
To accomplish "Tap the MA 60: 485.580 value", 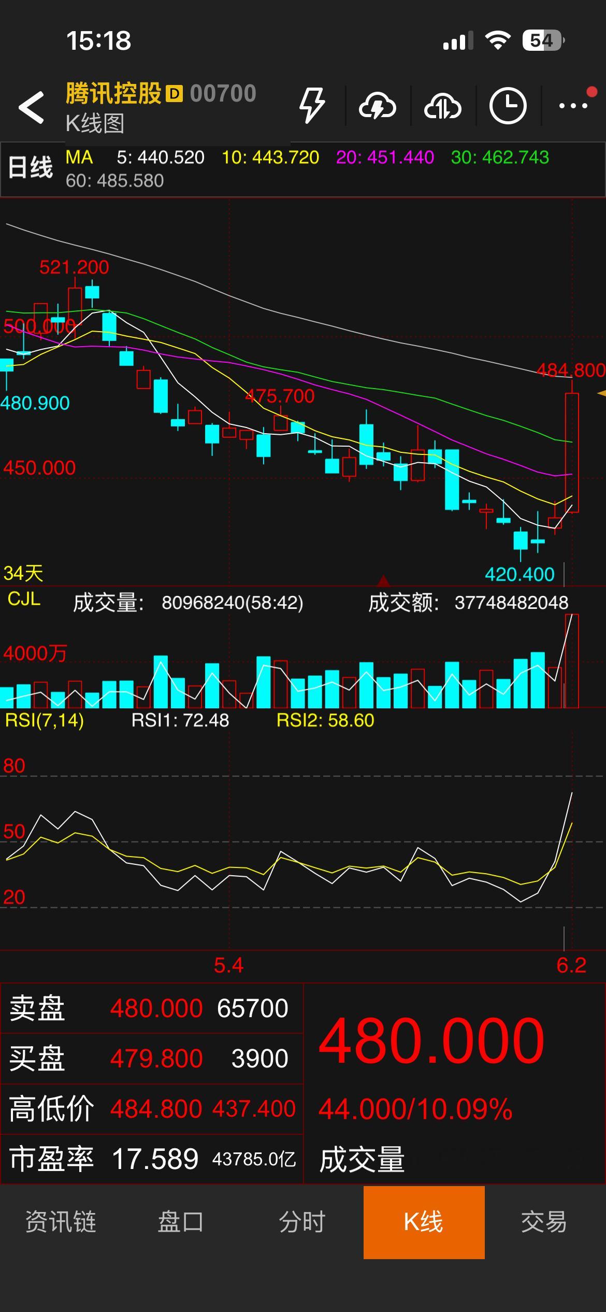I will [114, 181].
